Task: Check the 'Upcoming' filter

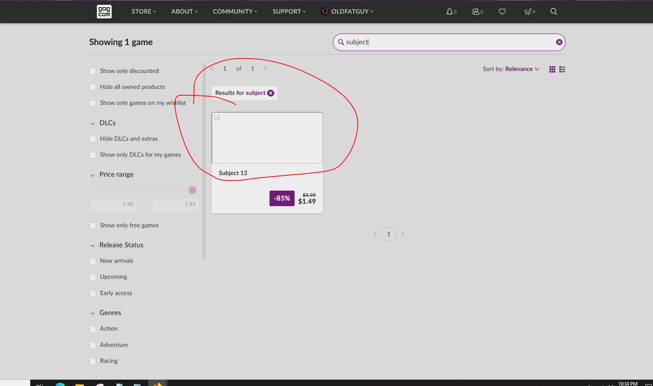Action: coord(93,277)
